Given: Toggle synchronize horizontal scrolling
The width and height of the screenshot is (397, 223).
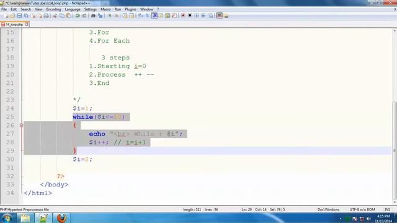Looking at the screenshot, I should point(132,15).
